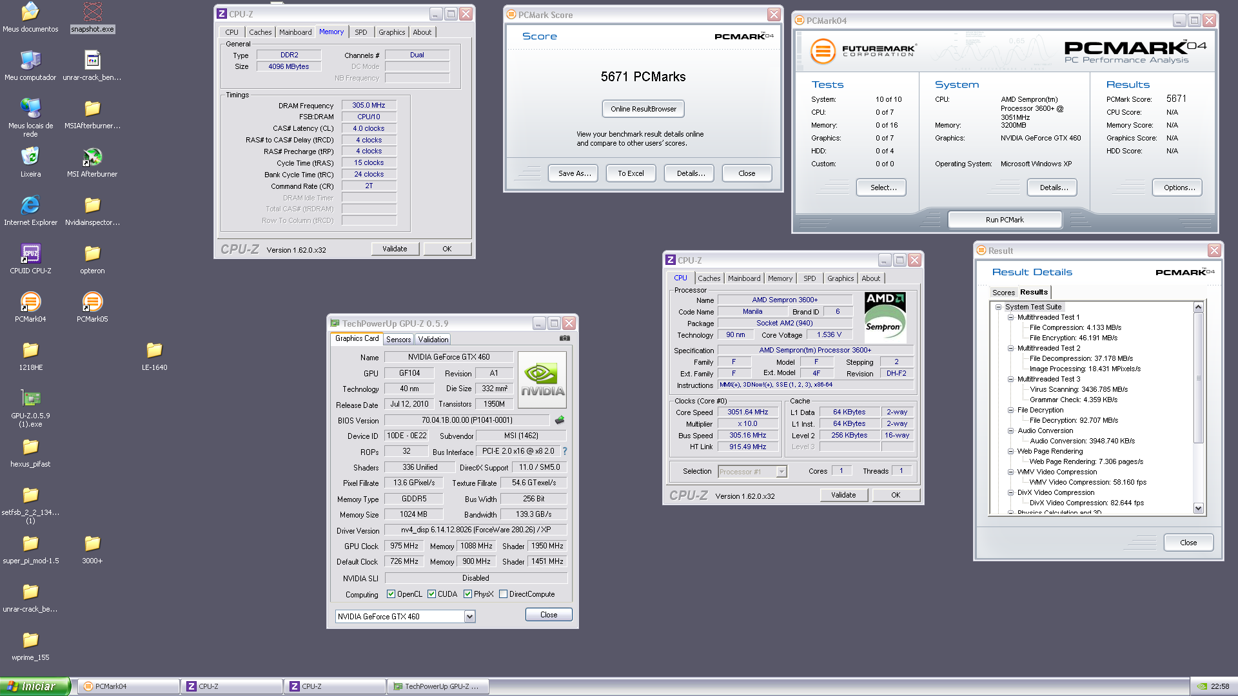Open wprime_155 folder icon

[x=30, y=640]
